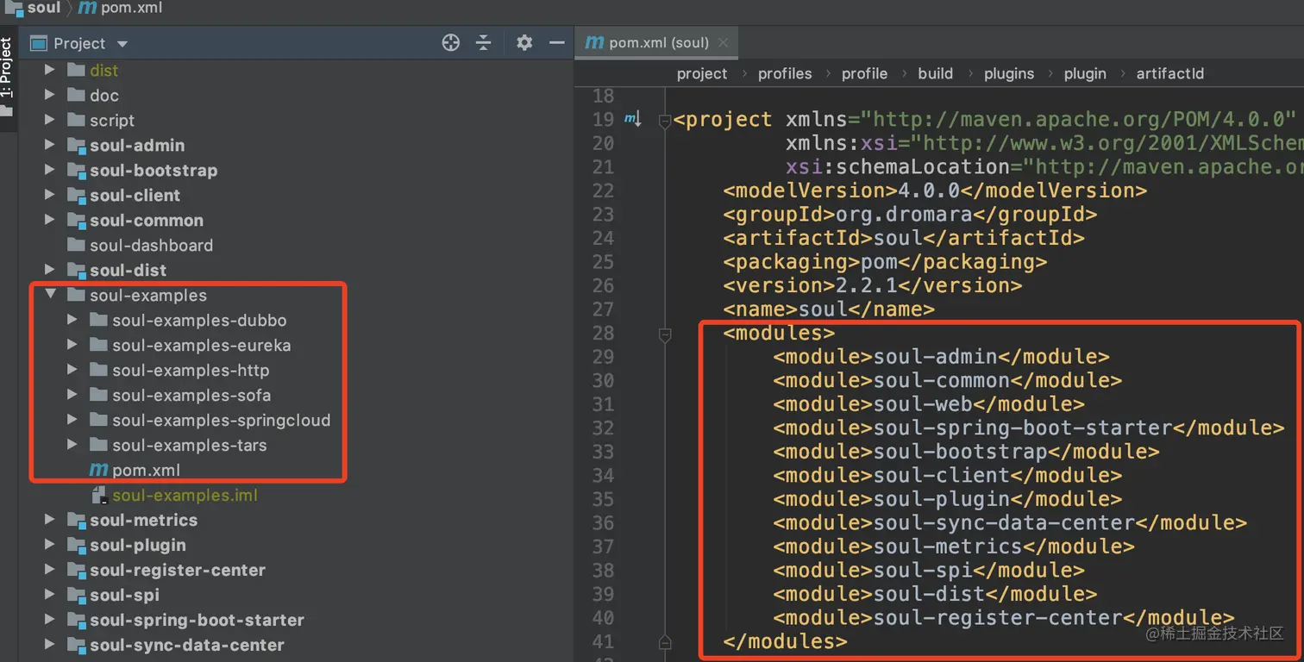Screen dimensions: 1304x662
Task: Click the modelVersion 4.0.0 line in the editor
Action: click(935, 191)
